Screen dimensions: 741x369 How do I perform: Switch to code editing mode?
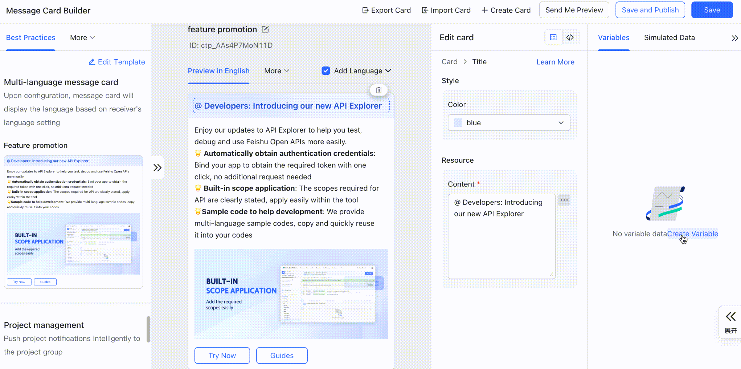click(x=570, y=37)
